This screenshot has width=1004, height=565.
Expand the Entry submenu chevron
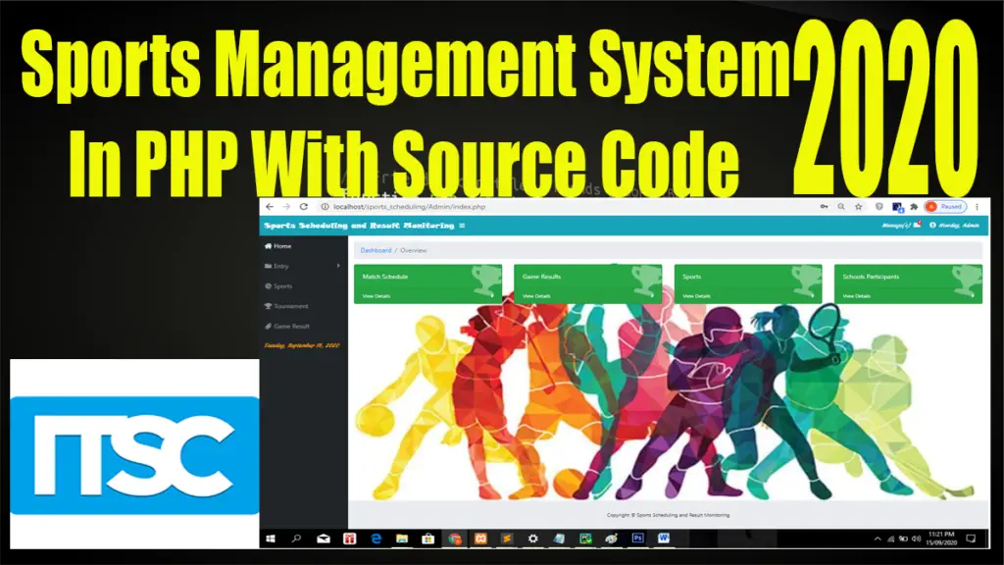338,266
